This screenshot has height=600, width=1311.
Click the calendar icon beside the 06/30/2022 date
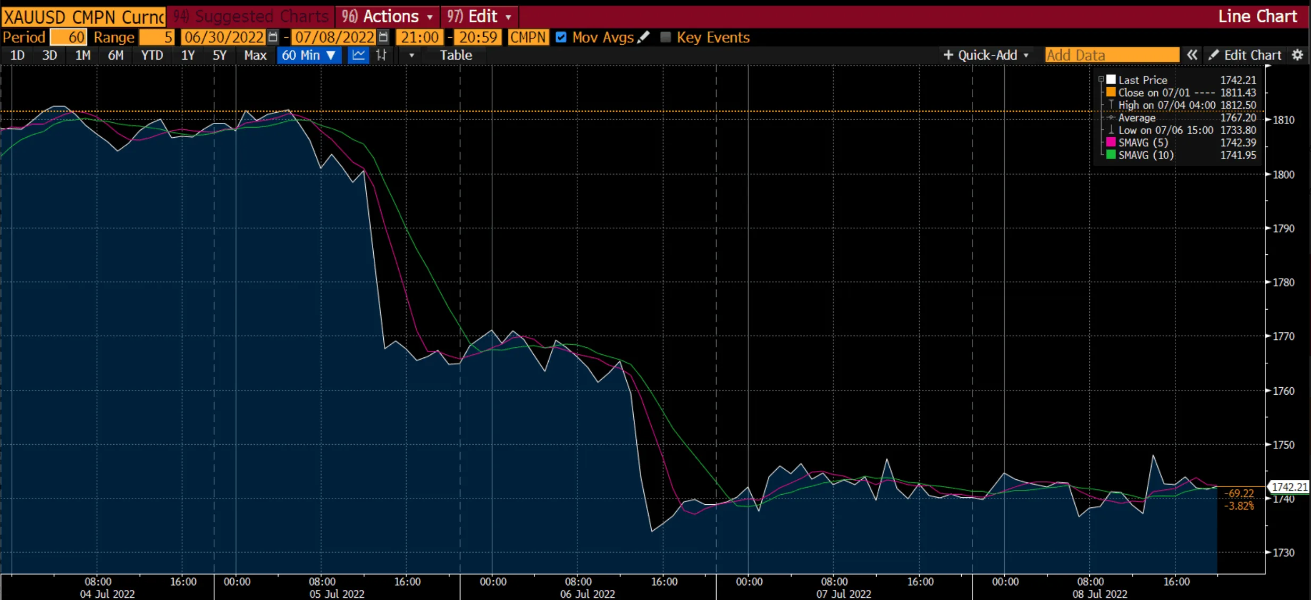[x=273, y=37]
